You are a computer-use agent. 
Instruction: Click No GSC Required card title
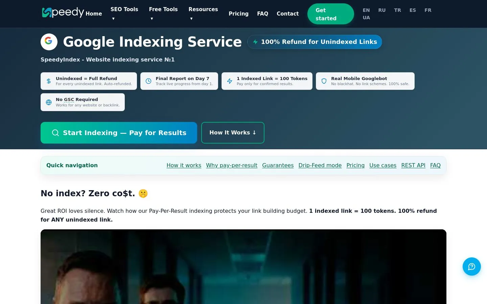(77, 99)
